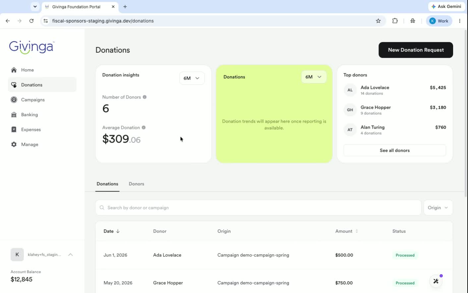Image resolution: width=468 pixels, height=293 pixels.
Task: Go to Home in sidebar
Action: 42,70
